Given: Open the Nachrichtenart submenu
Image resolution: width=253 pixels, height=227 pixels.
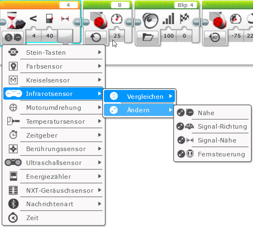Looking at the screenshot, I should [x=54, y=204].
